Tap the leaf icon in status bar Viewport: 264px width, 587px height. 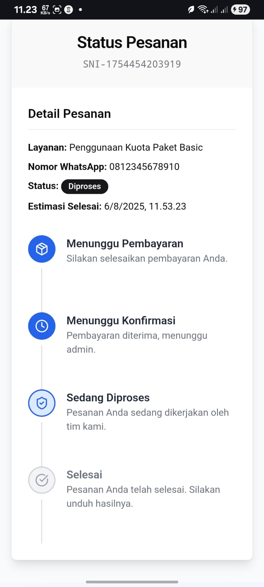pyautogui.click(x=191, y=10)
